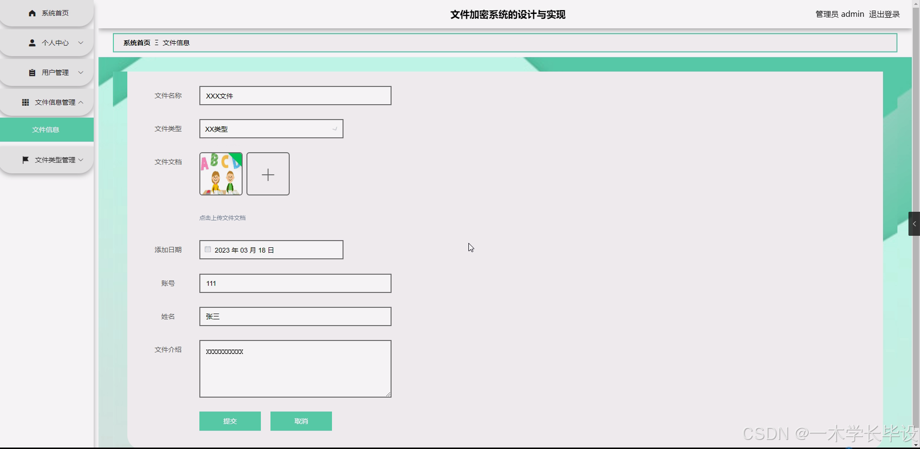Screen dimensions: 920x449
Task: Click the 用户管理 document icon
Action: [32, 73]
